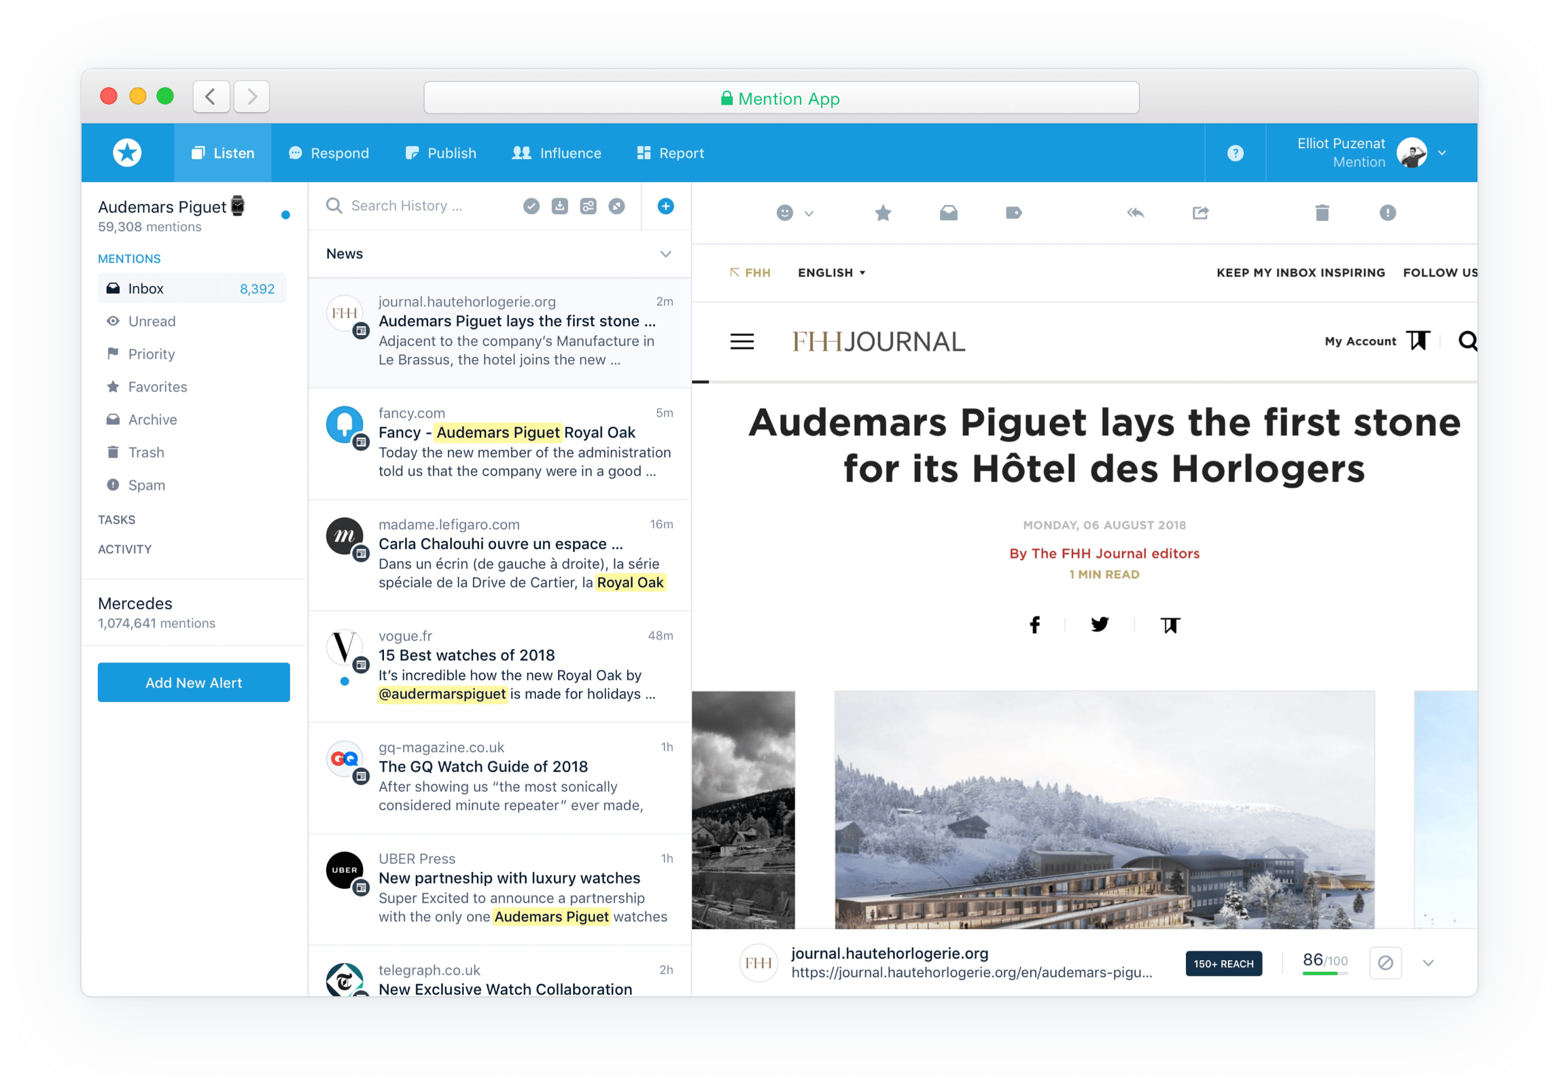Open the help question mark icon

[x=1235, y=153]
